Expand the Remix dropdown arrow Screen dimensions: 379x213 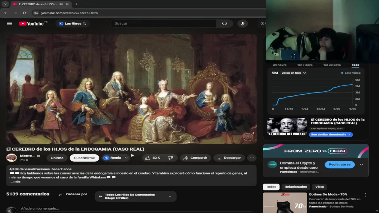(x=126, y=158)
